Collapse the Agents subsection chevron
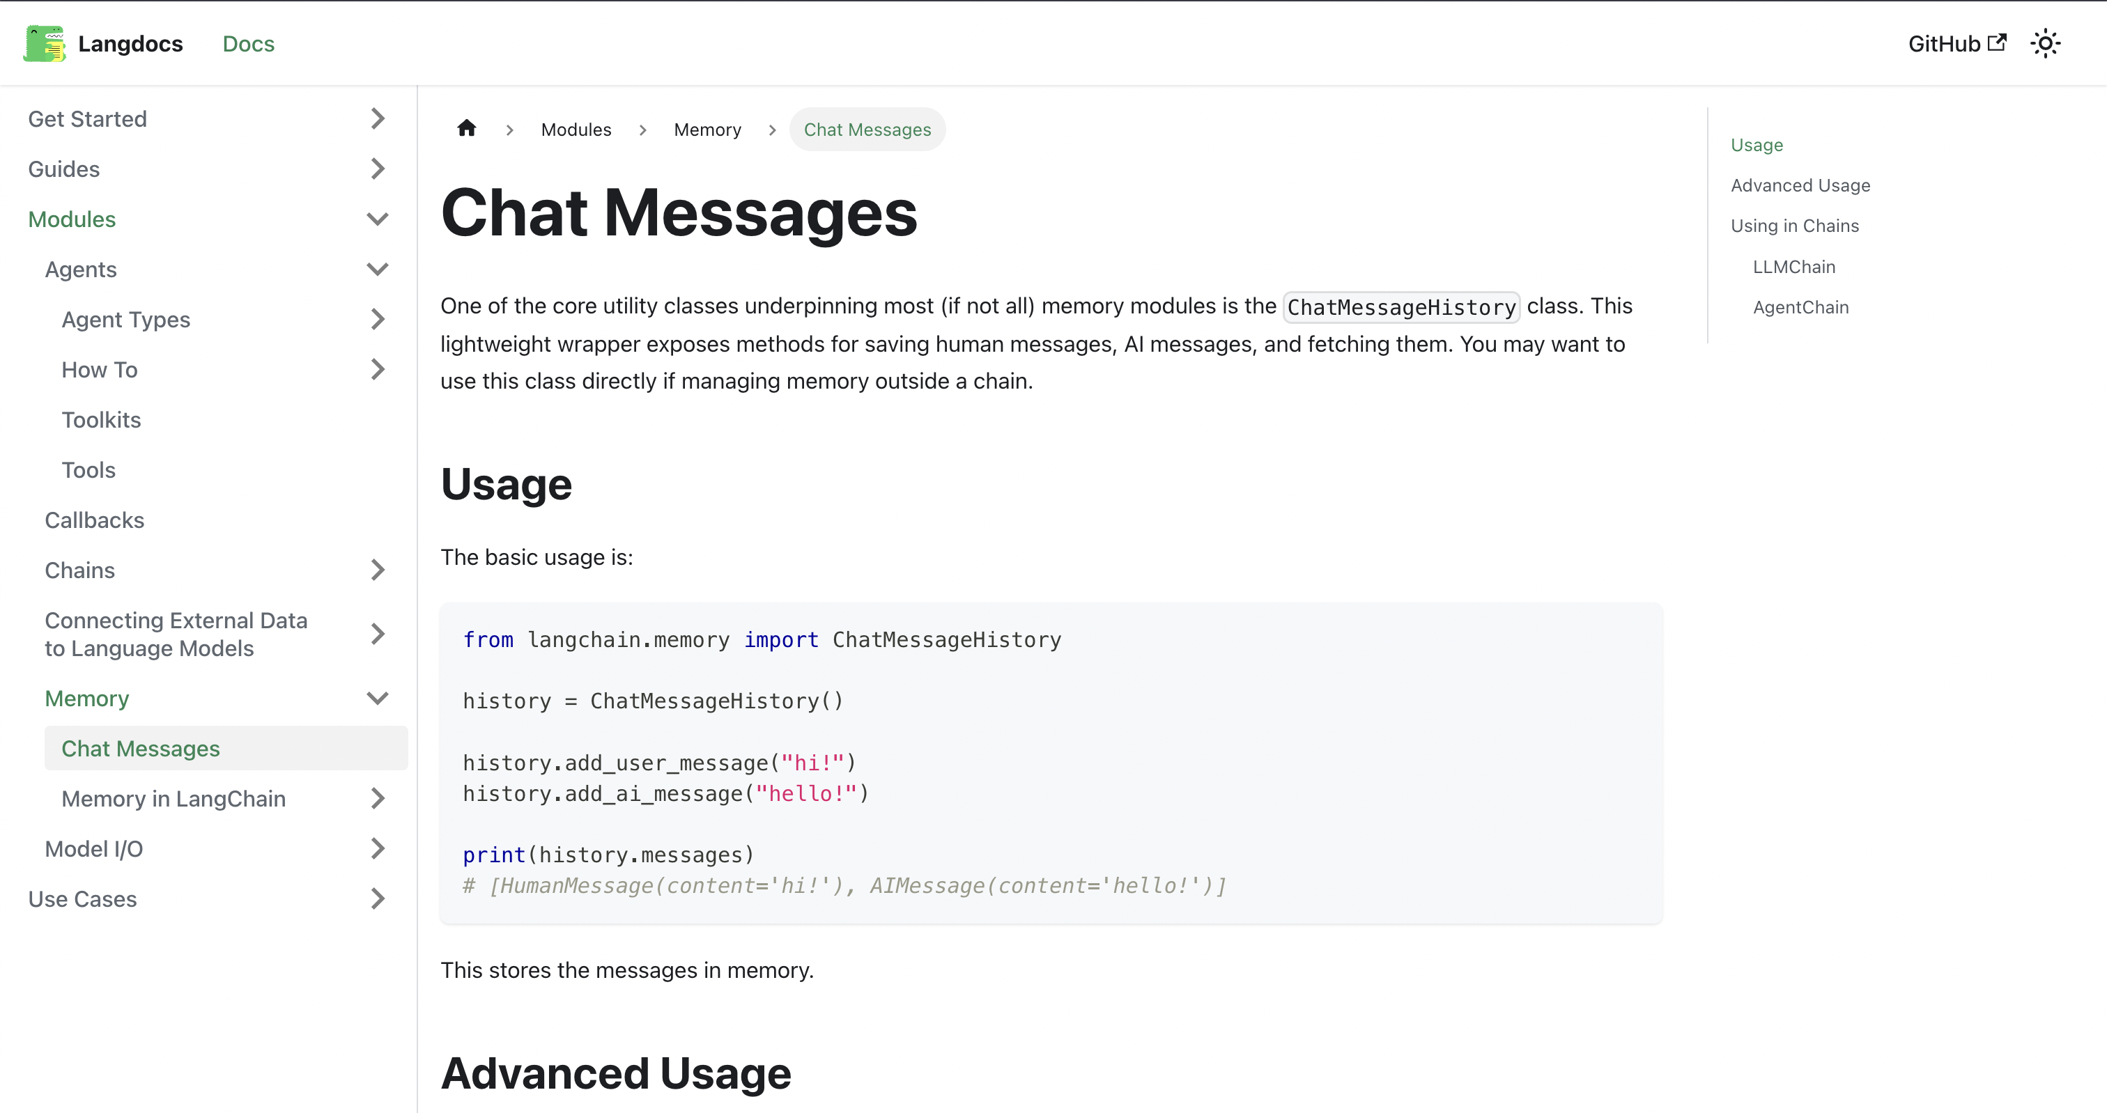2107x1113 pixels. tap(377, 269)
